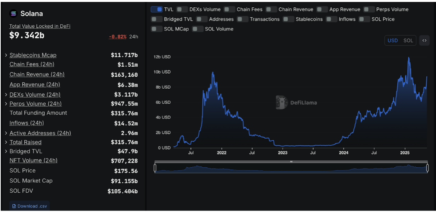Click the Chain Revenue (24h) label

point(37,74)
